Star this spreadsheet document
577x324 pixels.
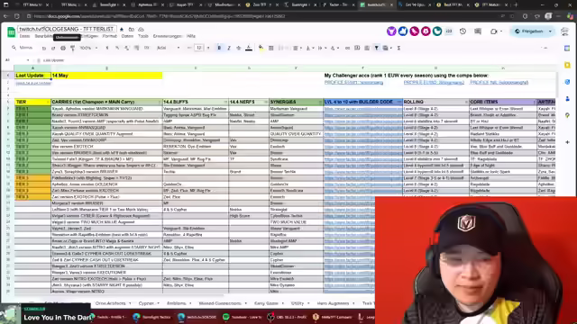122,29
